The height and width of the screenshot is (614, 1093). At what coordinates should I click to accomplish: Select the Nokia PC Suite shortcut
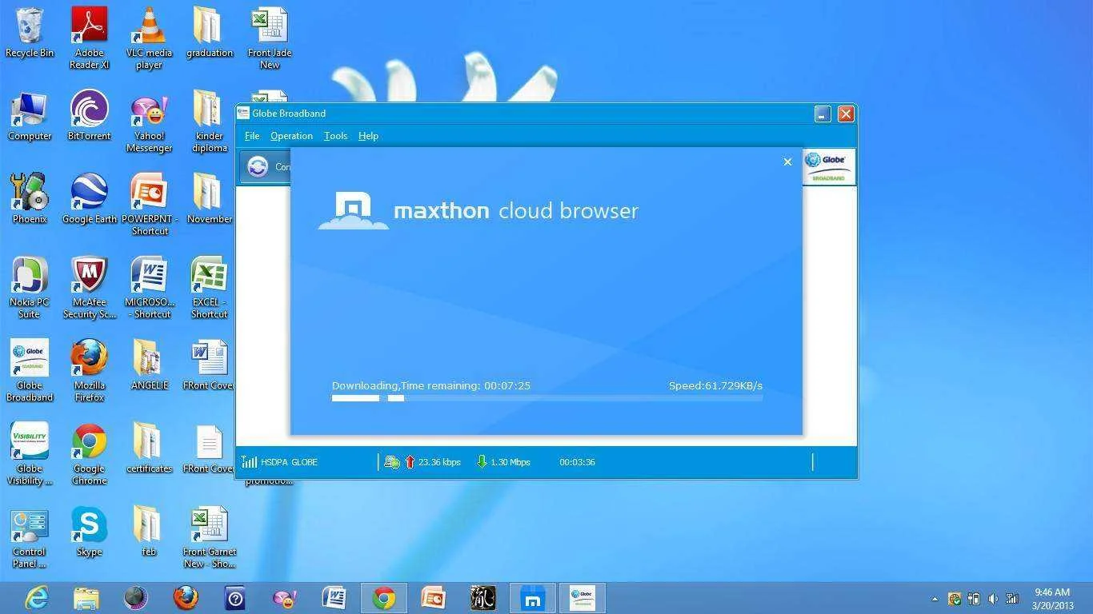[x=30, y=289]
